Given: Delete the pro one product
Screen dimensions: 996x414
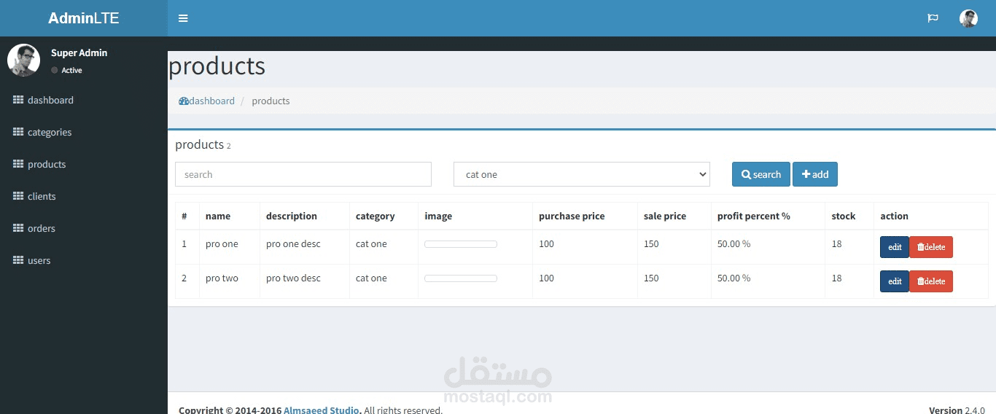Looking at the screenshot, I should 931,247.
